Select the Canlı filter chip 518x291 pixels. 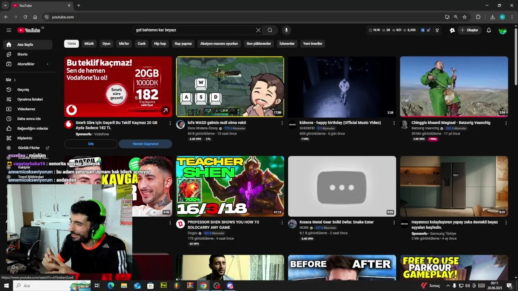pyautogui.click(x=142, y=44)
